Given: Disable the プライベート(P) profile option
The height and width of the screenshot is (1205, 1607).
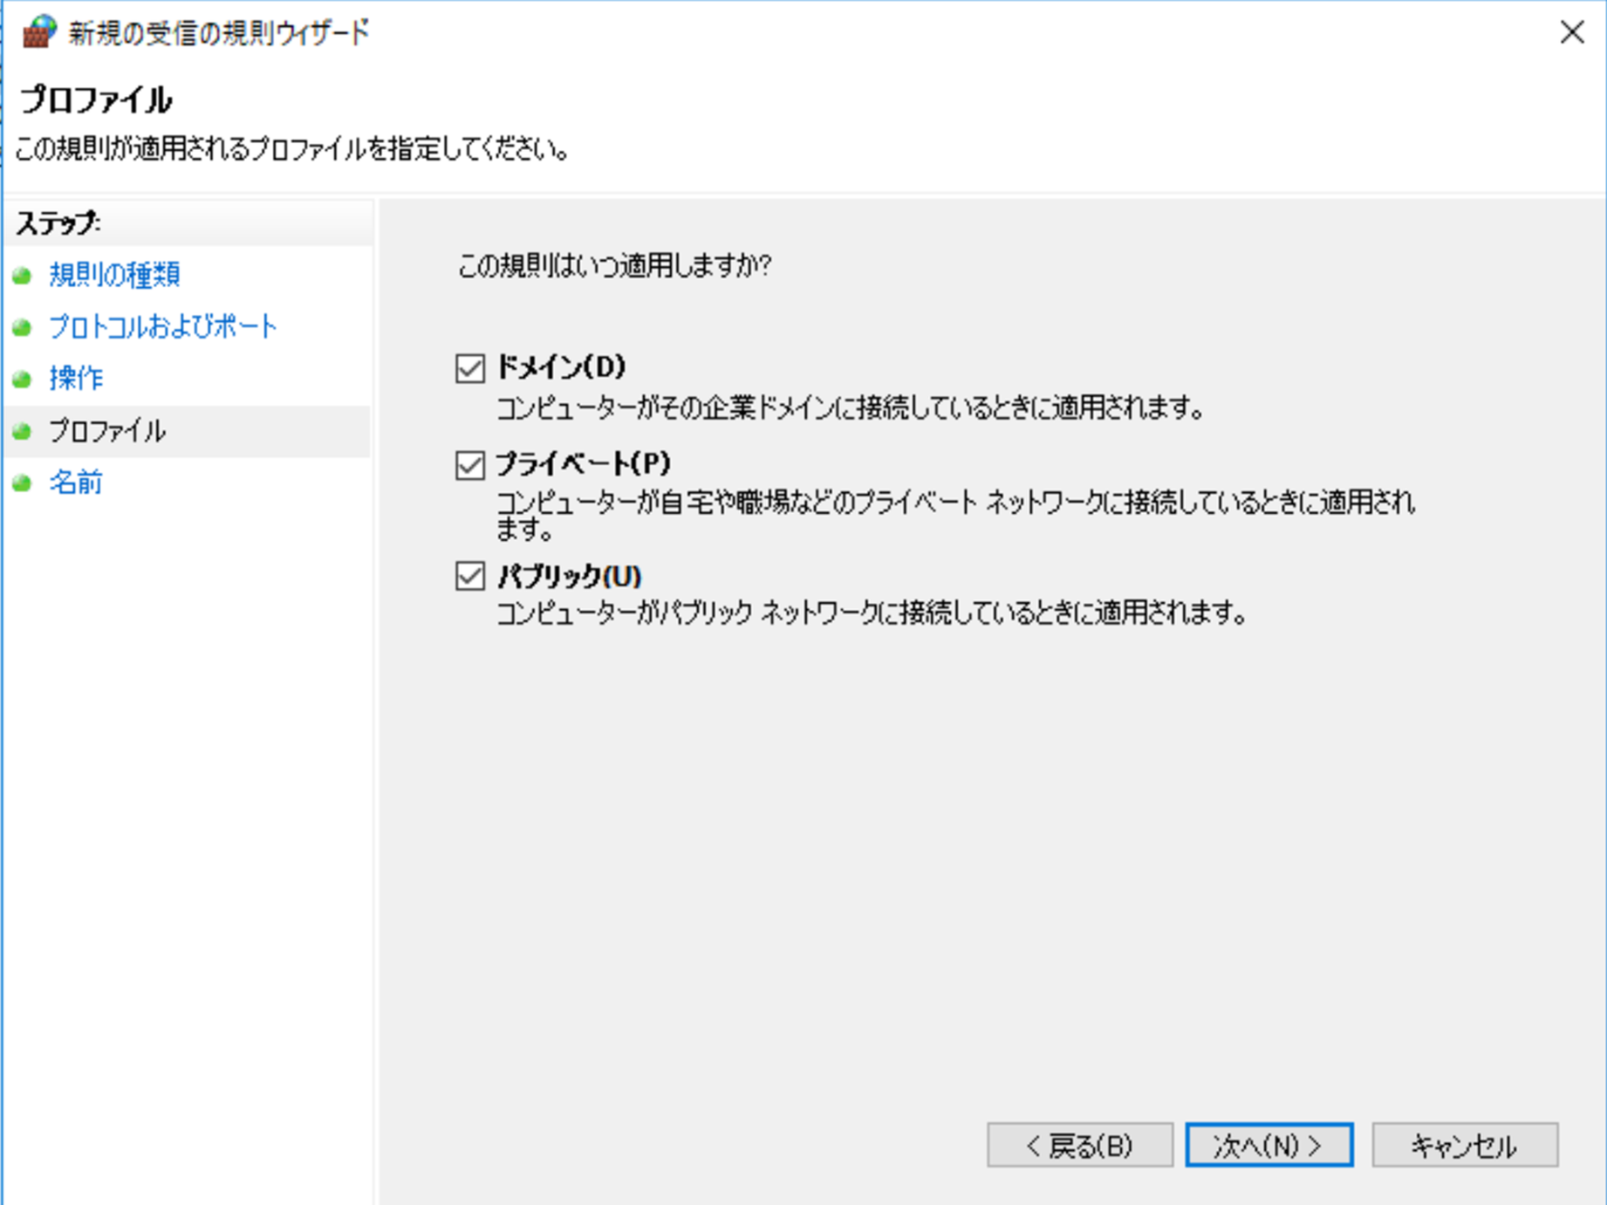Looking at the screenshot, I should click(x=468, y=464).
